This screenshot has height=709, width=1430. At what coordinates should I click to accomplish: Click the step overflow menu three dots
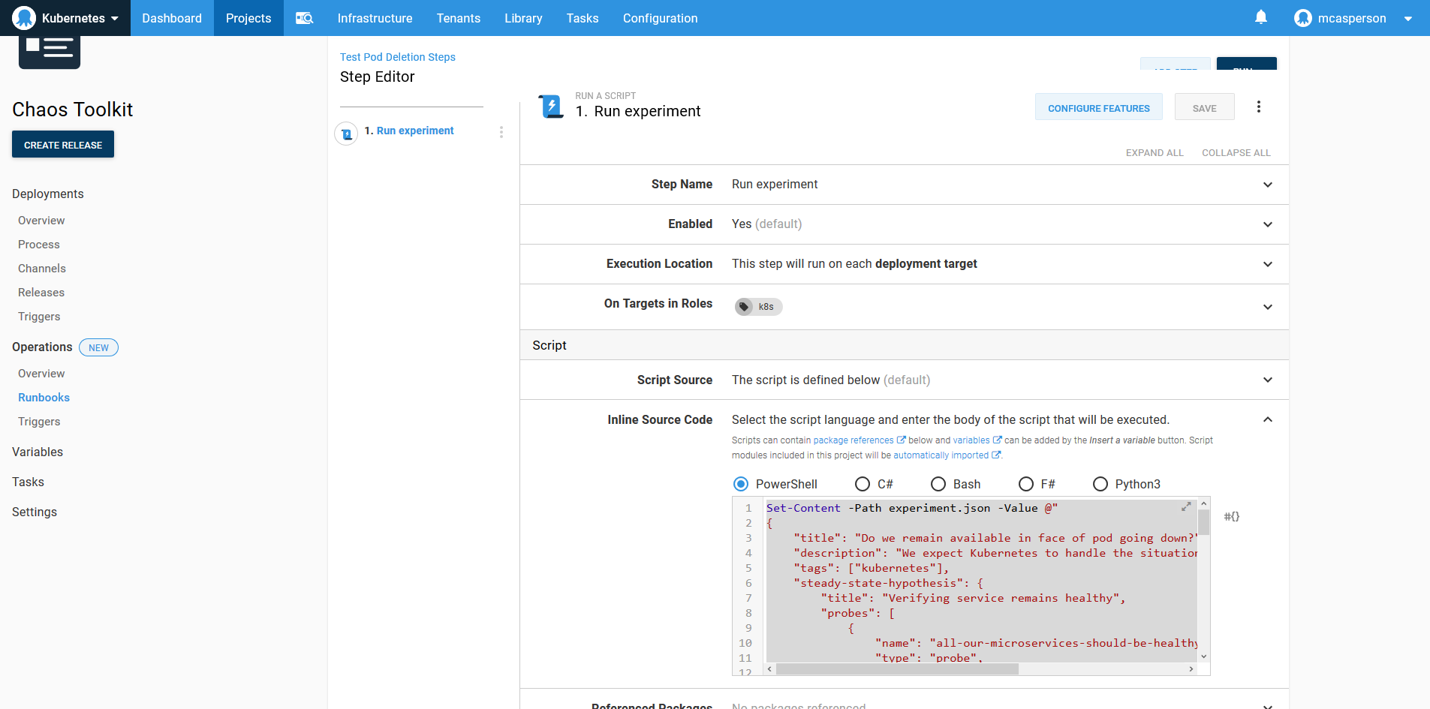click(x=1259, y=107)
